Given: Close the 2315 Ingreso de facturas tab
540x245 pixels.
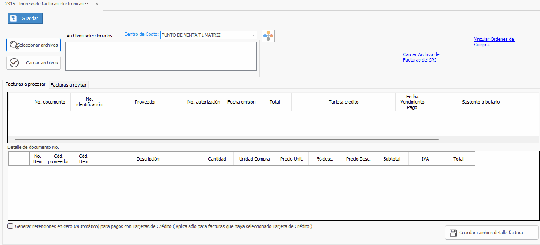Looking at the screenshot, I should click(97, 4).
